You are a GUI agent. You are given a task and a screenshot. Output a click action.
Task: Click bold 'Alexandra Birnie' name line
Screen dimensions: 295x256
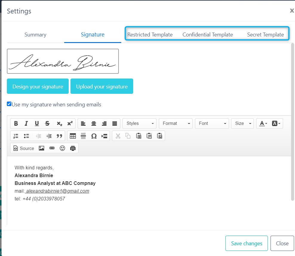[34, 175]
